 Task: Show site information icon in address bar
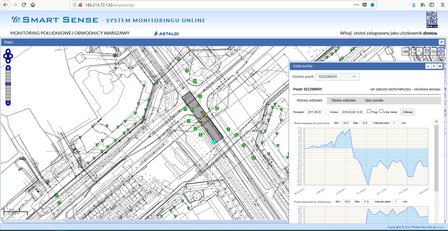pyautogui.click(x=75, y=5)
